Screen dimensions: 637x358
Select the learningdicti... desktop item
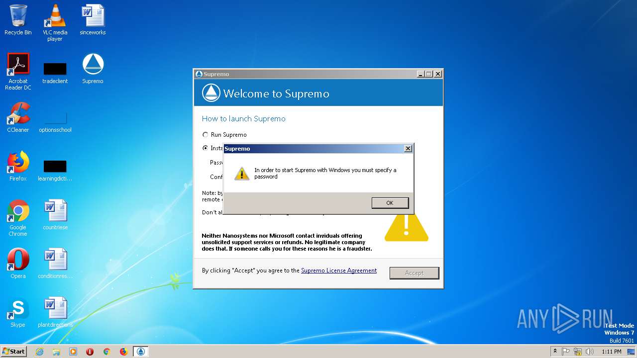click(x=55, y=170)
